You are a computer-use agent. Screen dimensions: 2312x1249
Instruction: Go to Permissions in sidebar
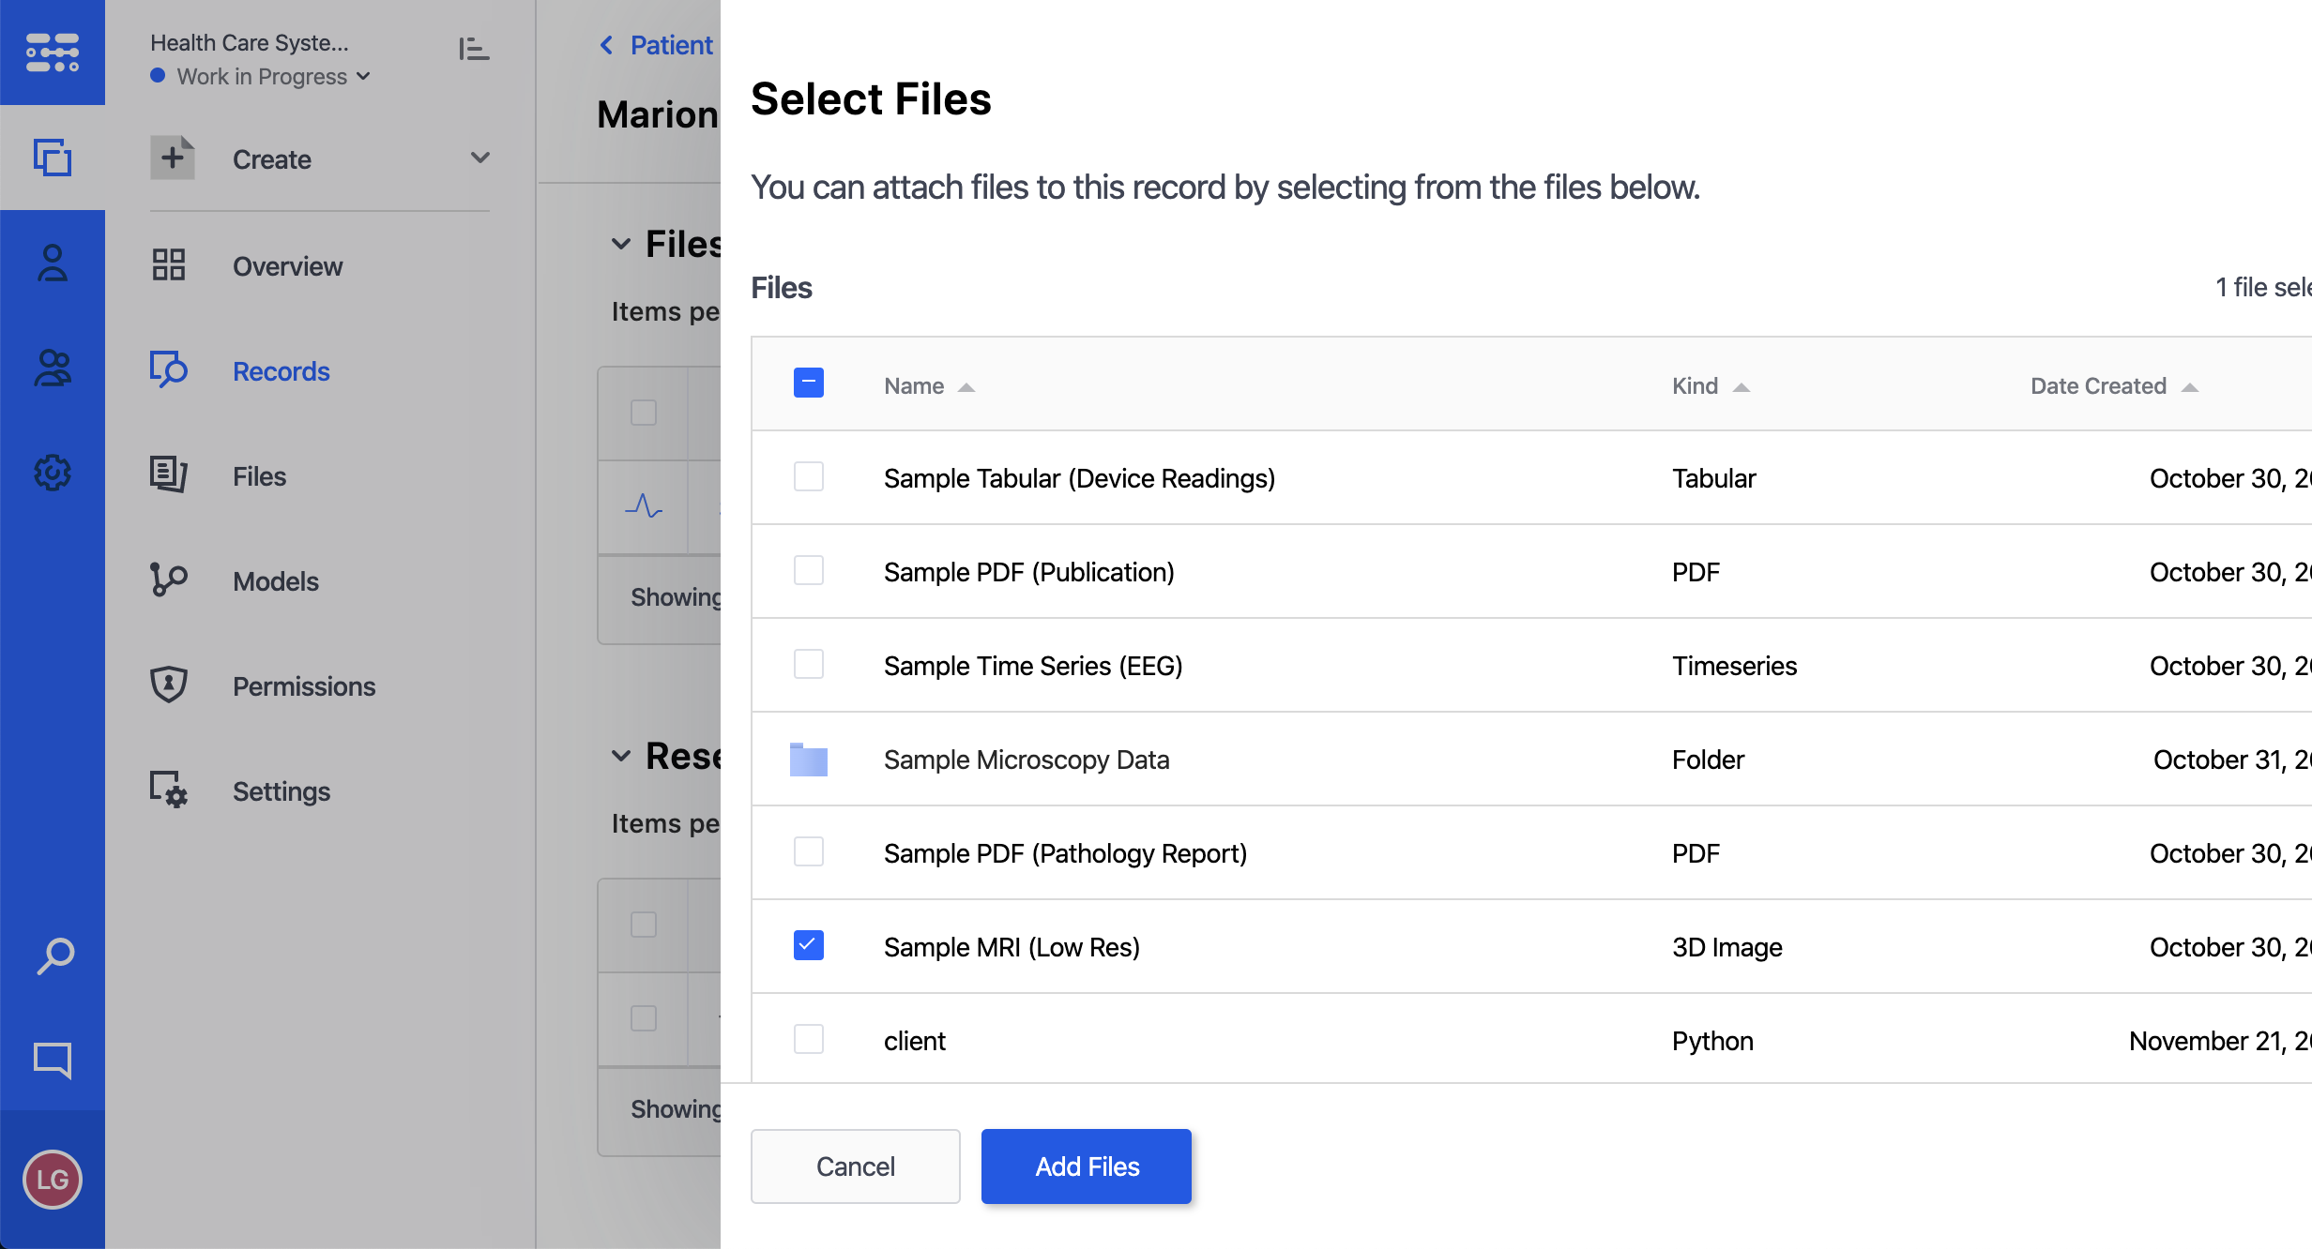pos(303,686)
